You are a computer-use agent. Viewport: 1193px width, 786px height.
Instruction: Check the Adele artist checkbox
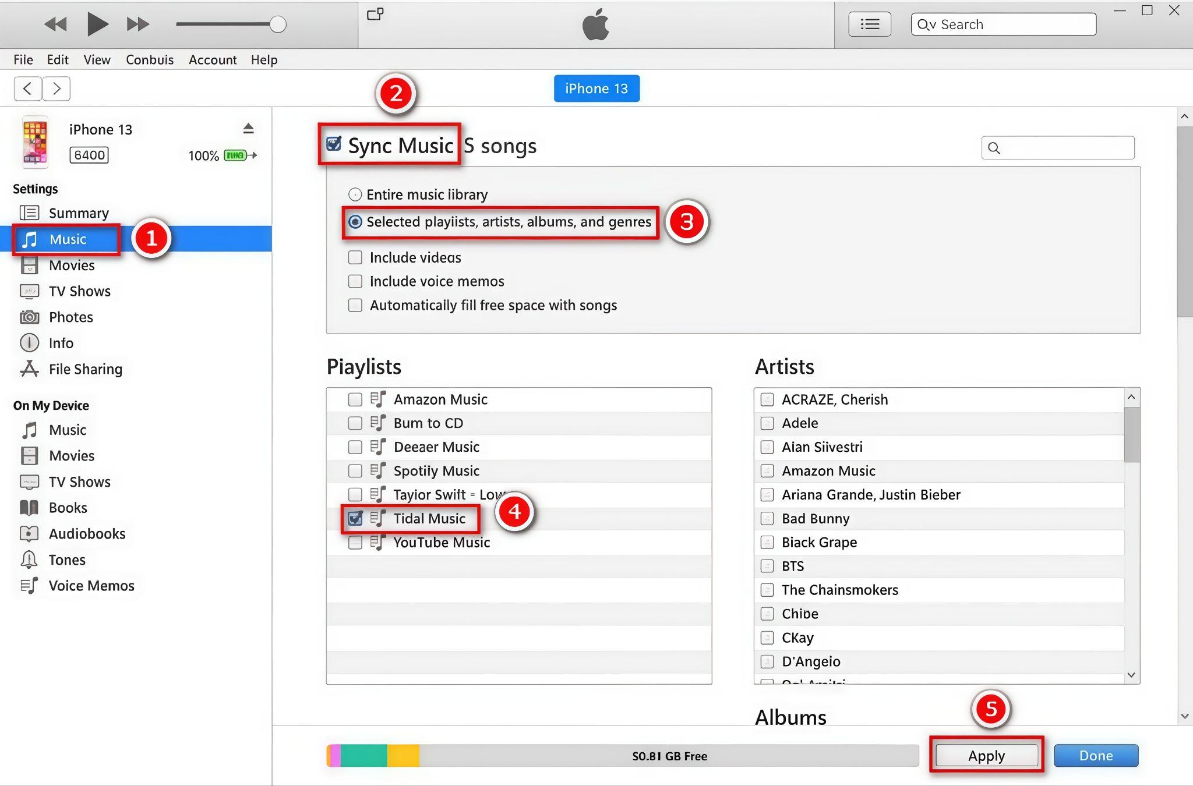pos(767,423)
